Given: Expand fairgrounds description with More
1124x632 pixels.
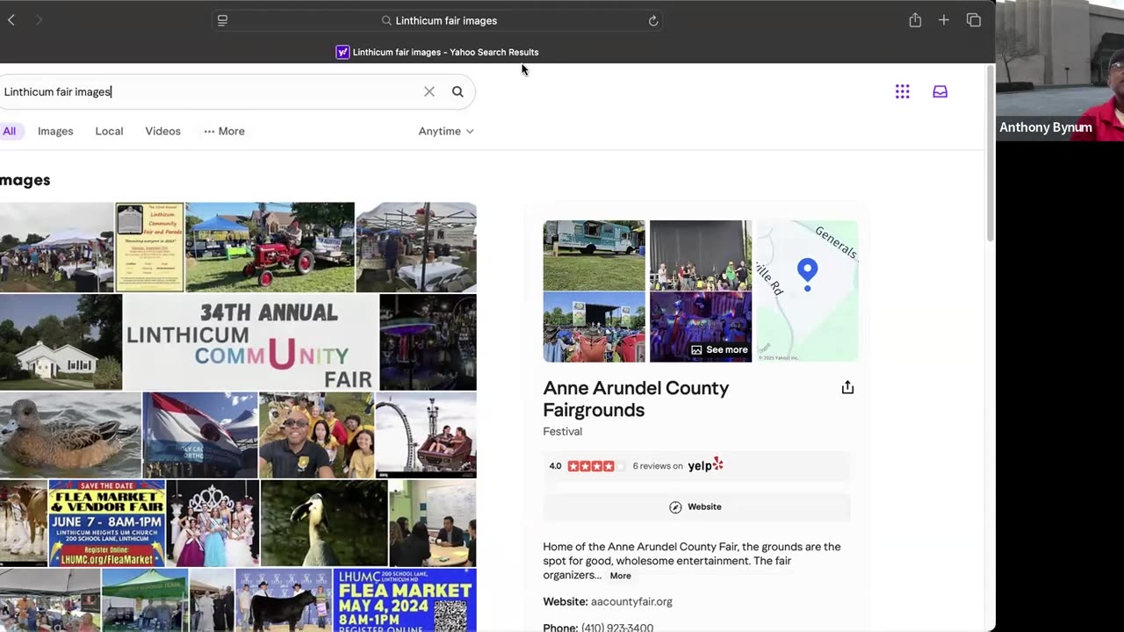Looking at the screenshot, I should click(x=620, y=576).
